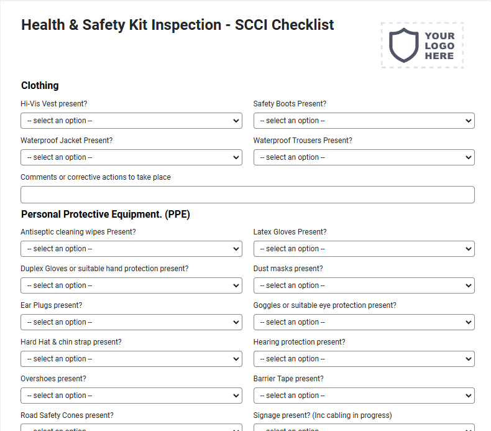Open the Overshoes present dropdown

tap(131, 396)
